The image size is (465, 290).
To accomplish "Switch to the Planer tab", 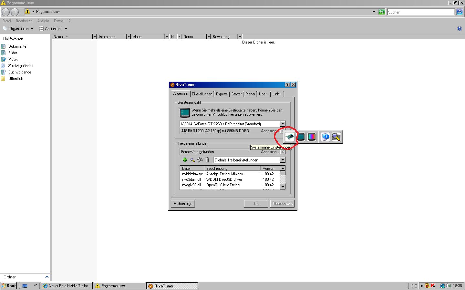I will [x=250, y=94].
